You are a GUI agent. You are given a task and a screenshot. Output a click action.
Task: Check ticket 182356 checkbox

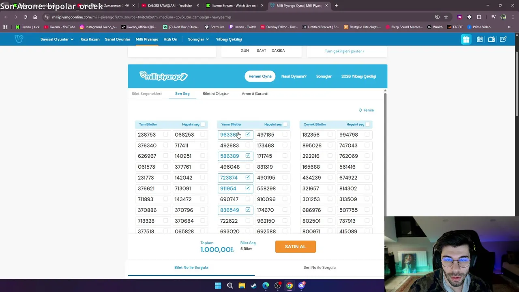[330, 134]
